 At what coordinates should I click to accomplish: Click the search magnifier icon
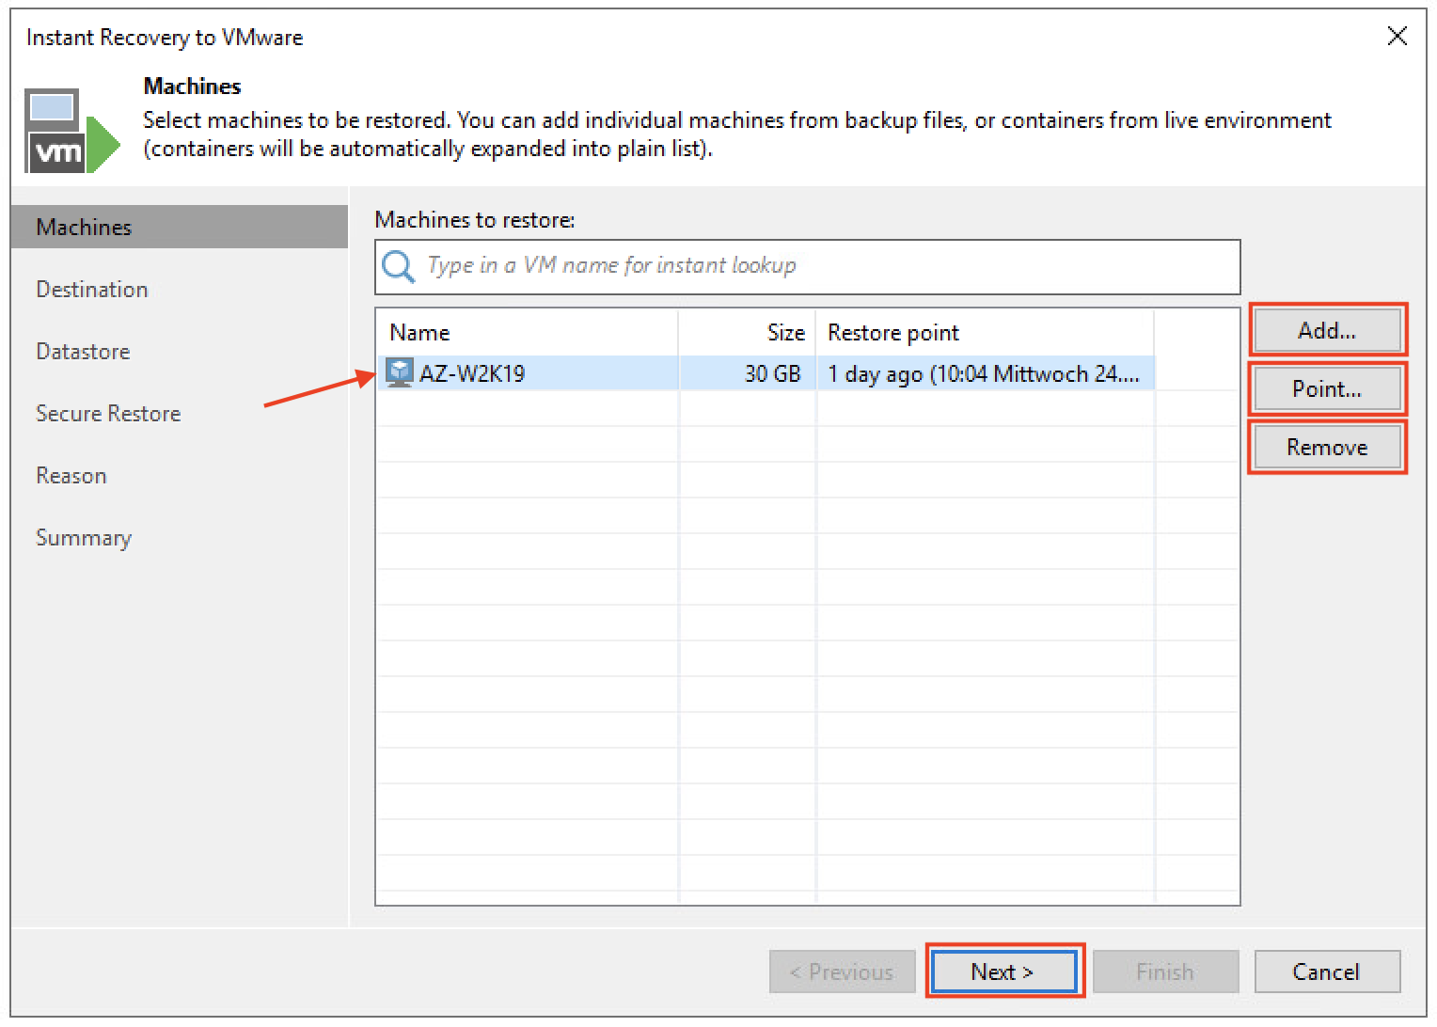click(398, 266)
